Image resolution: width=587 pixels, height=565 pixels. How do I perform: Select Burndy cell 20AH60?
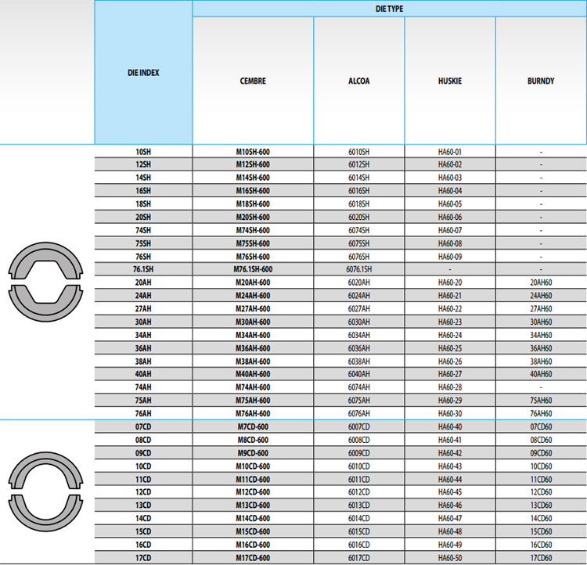point(541,282)
